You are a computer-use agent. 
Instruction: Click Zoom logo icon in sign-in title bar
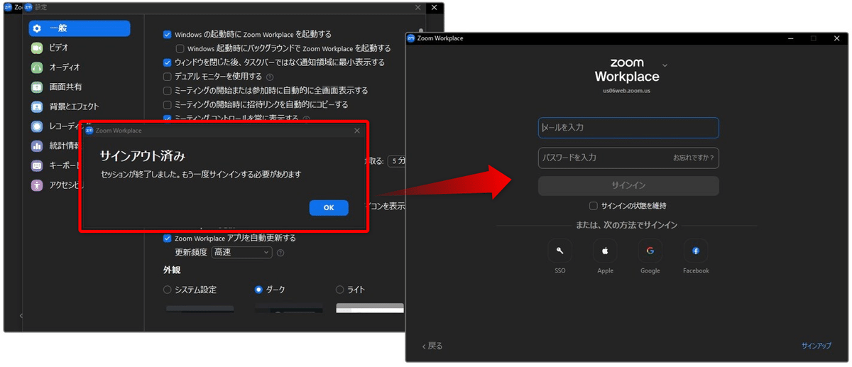(411, 38)
